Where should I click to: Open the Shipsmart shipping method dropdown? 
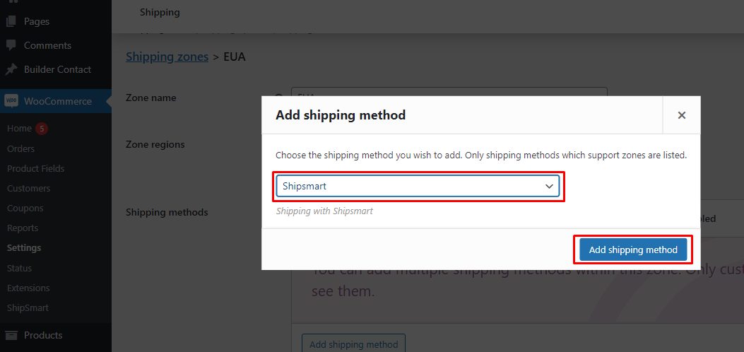tap(418, 186)
